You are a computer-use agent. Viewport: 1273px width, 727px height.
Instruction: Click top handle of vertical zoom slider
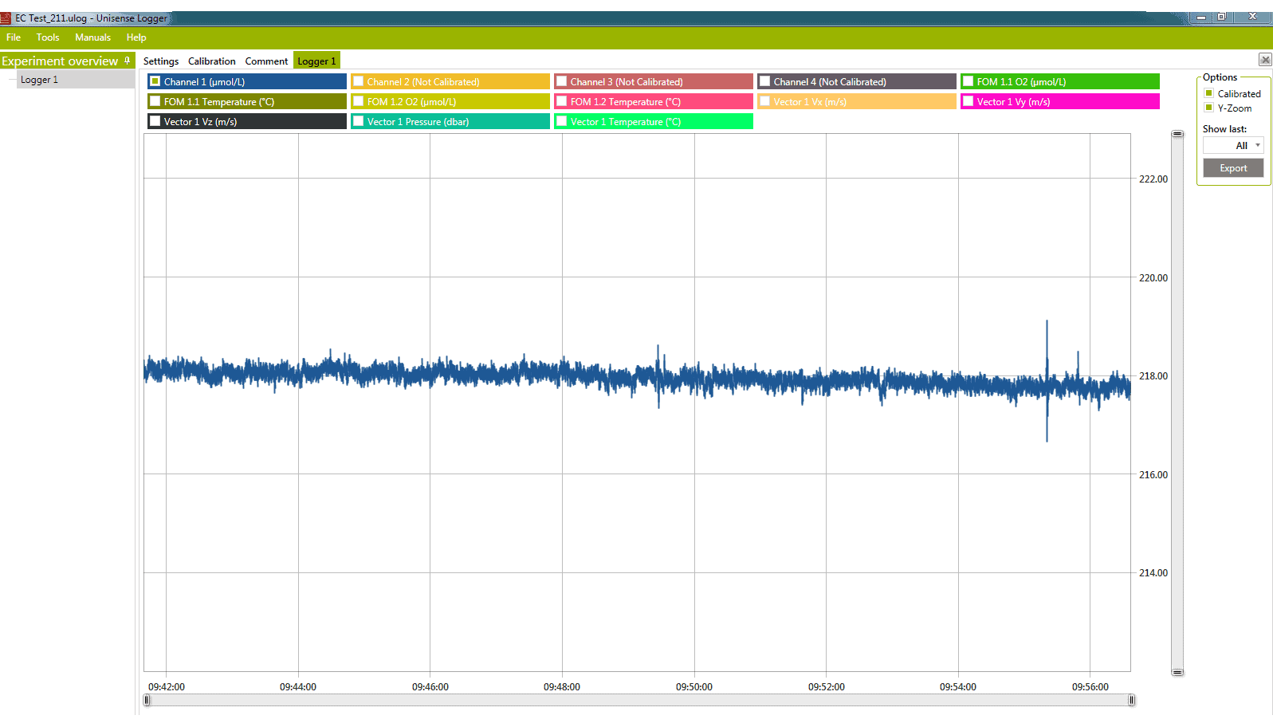click(x=1177, y=134)
